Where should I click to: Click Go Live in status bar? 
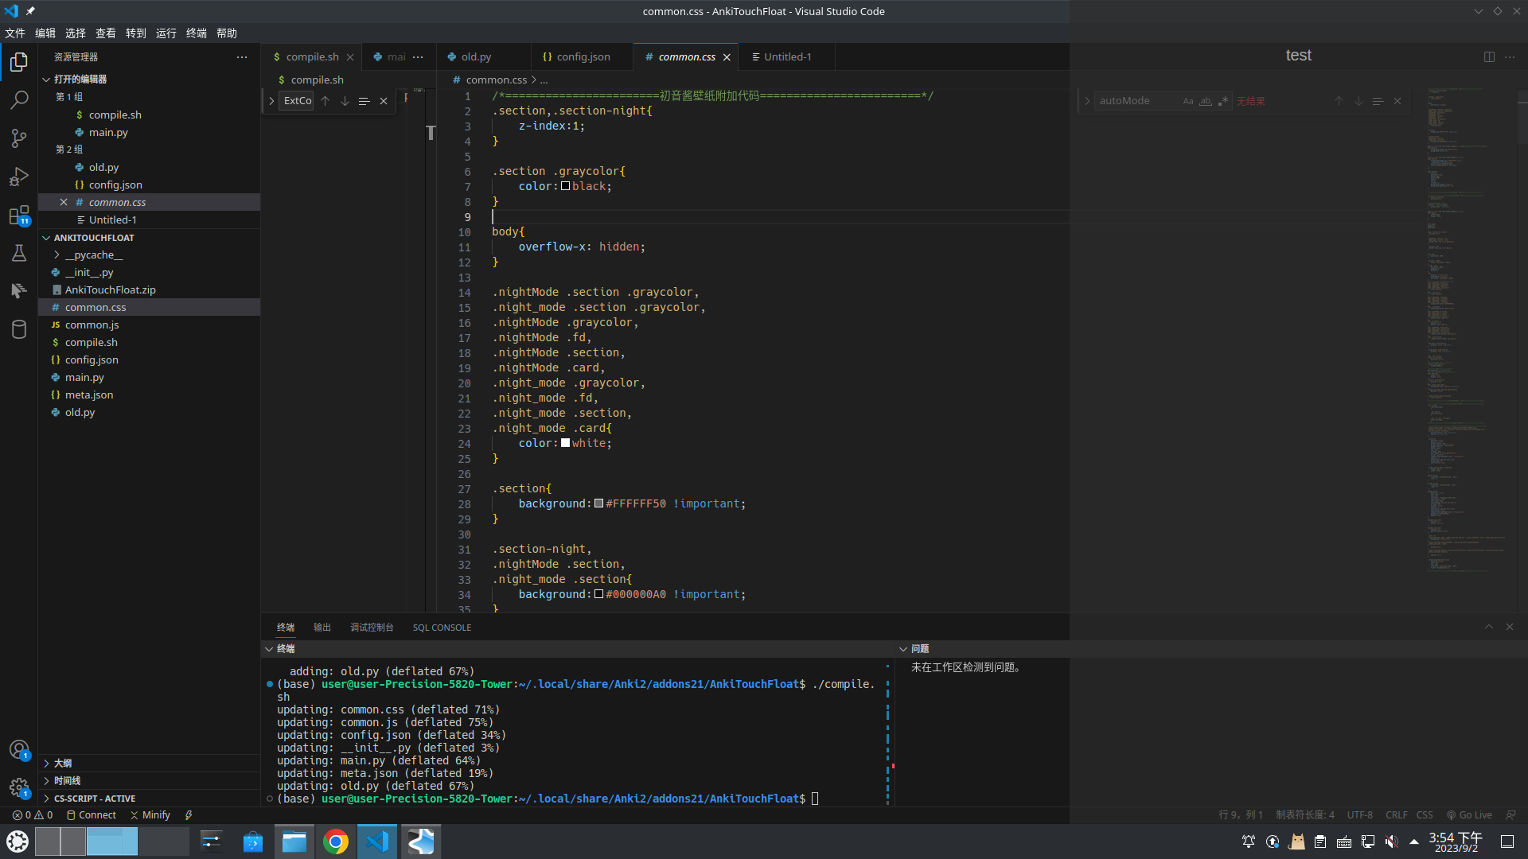(x=1469, y=814)
